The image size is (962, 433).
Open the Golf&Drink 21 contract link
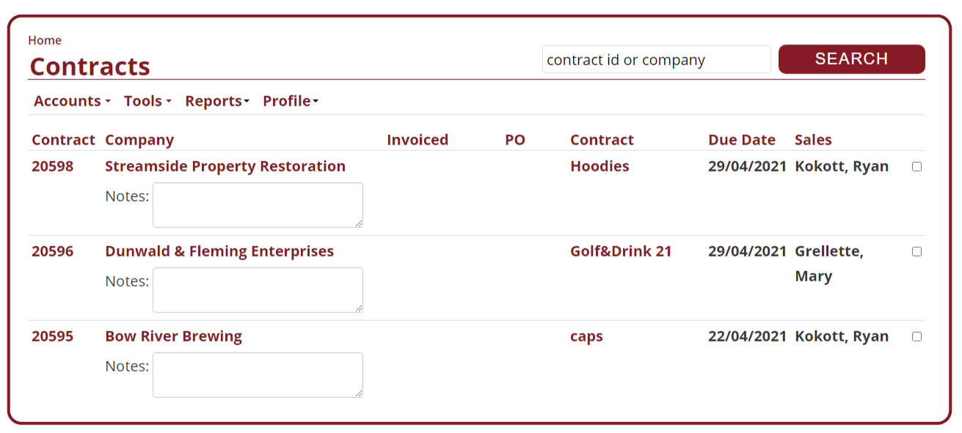(x=621, y=251)
